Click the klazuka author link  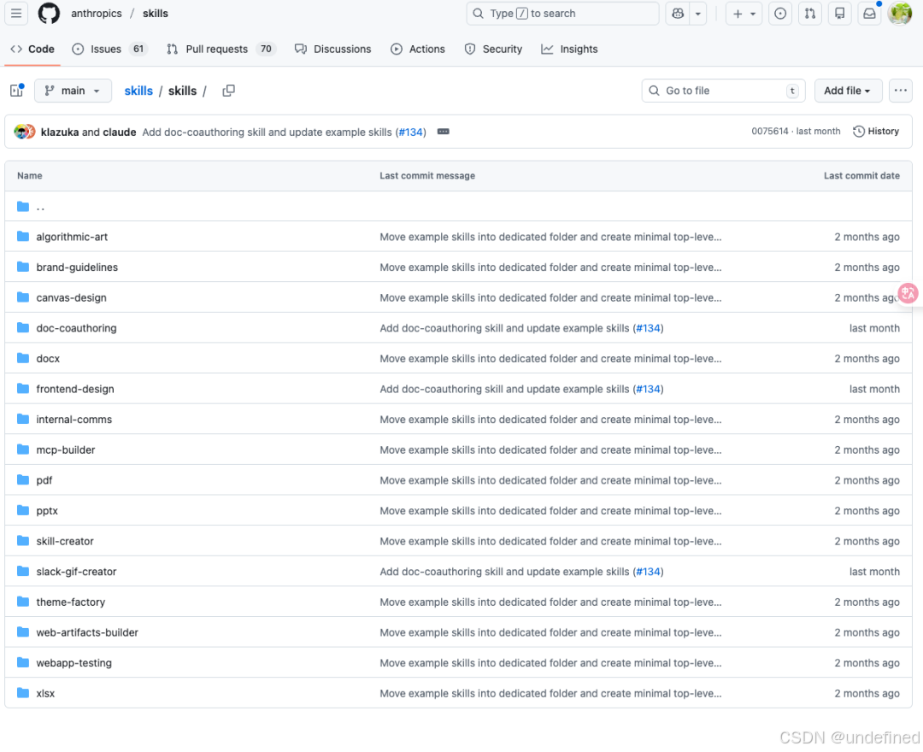coord(60,132)
